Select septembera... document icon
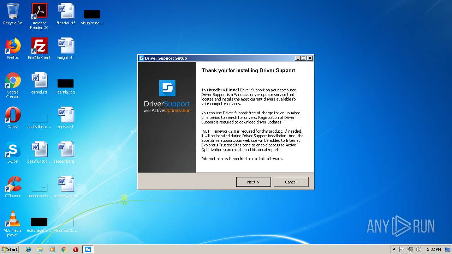 click(66, 152)
